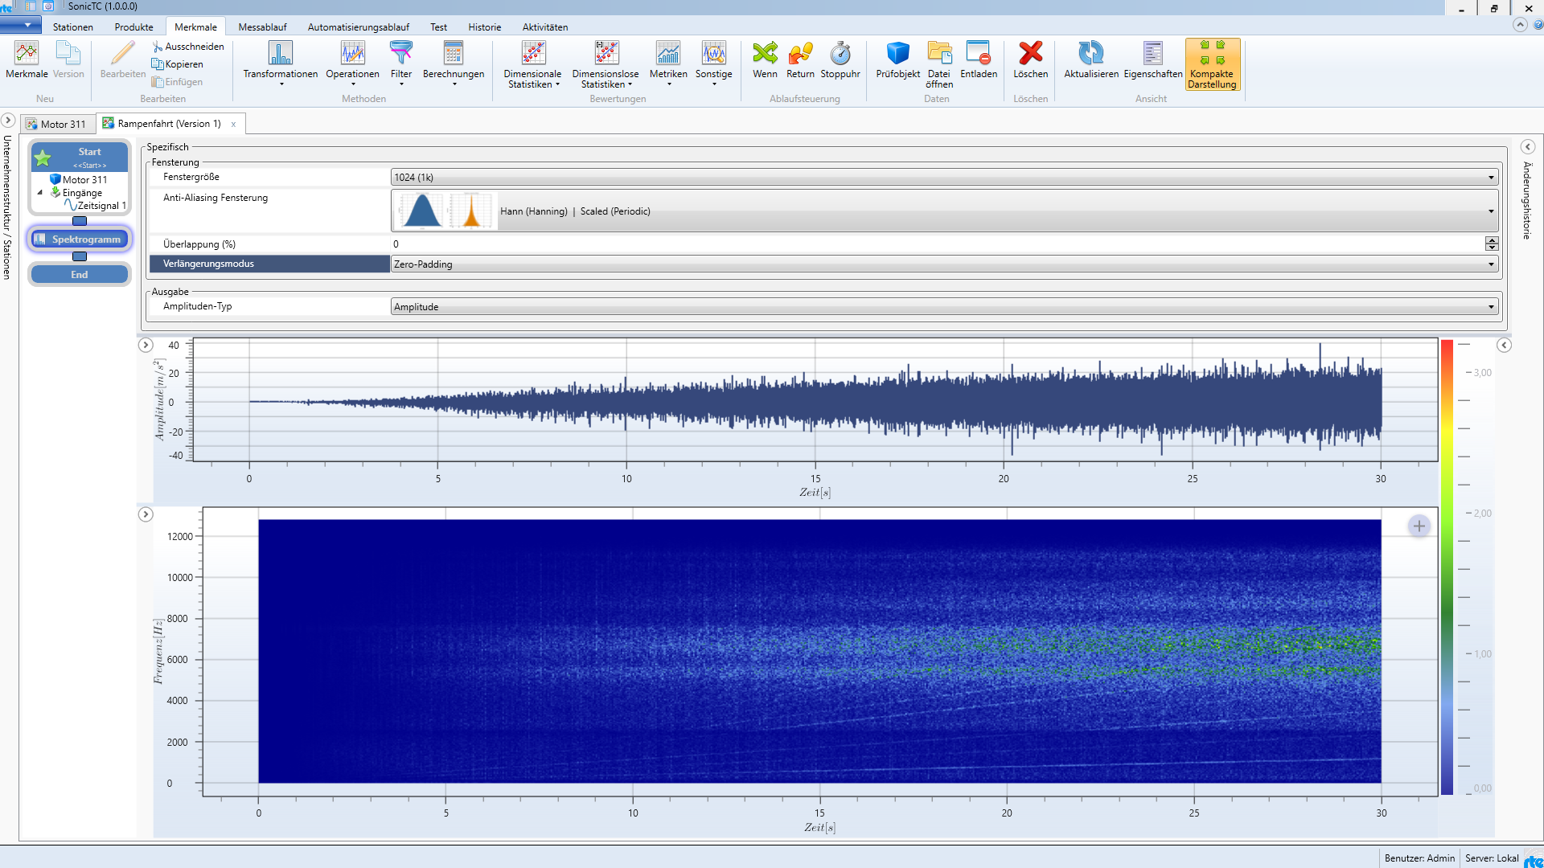Click the Spektrogramm flowchart block
Screen dimensions: 1544x868
click(79, 239)
